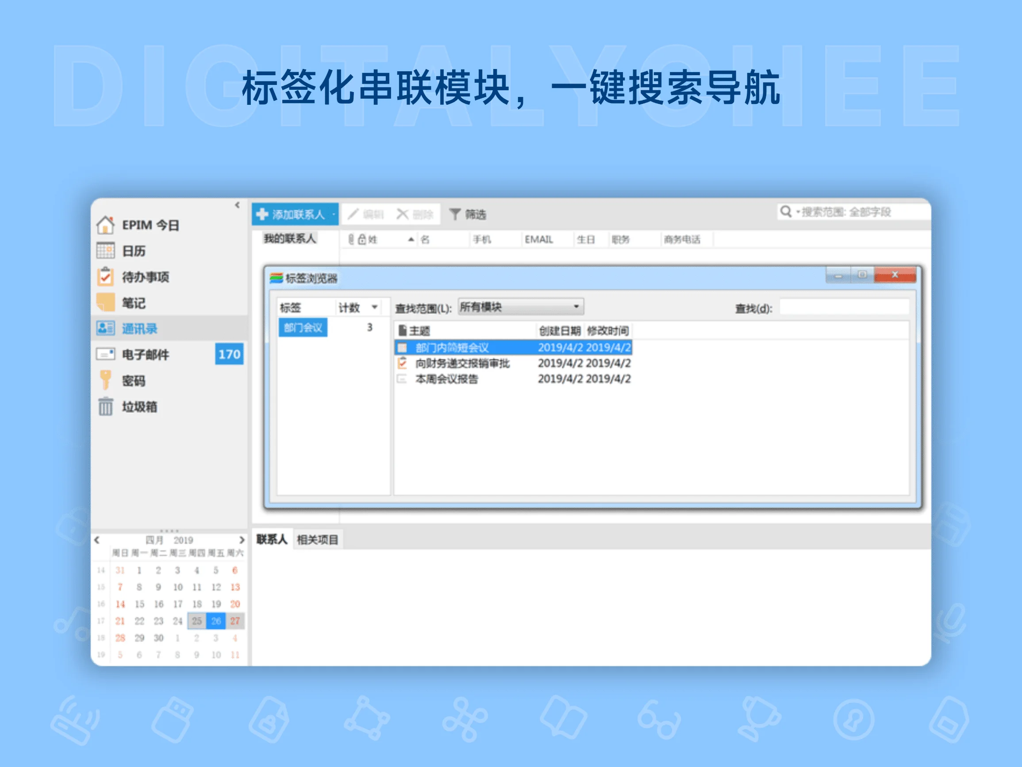Open EPIM 今日 home icon
The width and height of the screenshot is (1022, 767).
point(105,225)
